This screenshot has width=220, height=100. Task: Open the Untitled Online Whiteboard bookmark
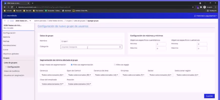click(80, 11)
